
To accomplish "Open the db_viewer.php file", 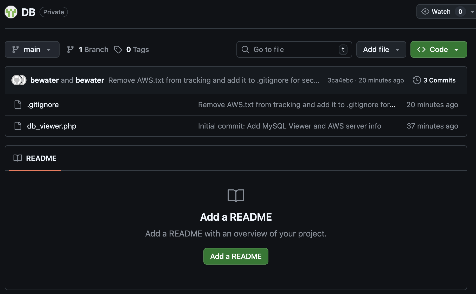I will [52, 126].
